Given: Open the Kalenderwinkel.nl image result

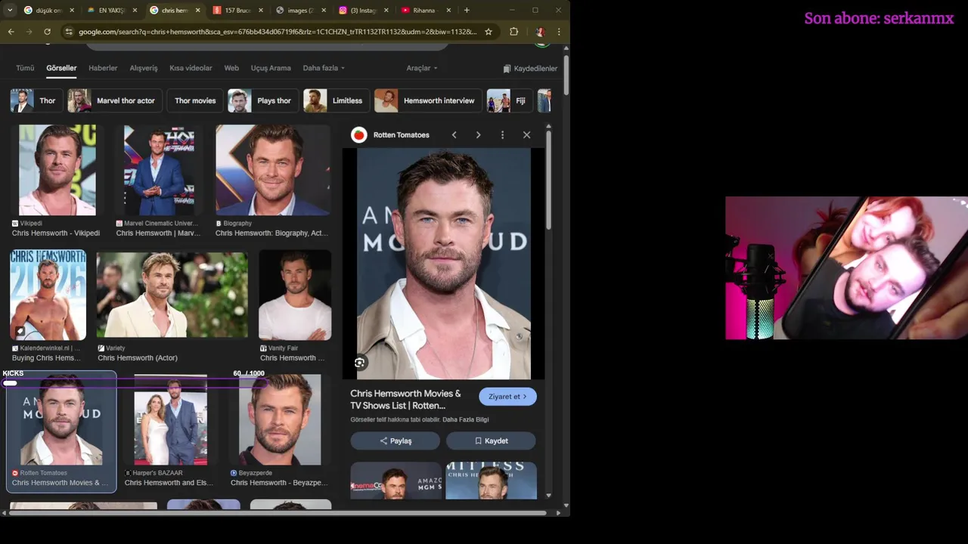Looking at the screenshot, I should pyautogui.click(x=48, y=295).
